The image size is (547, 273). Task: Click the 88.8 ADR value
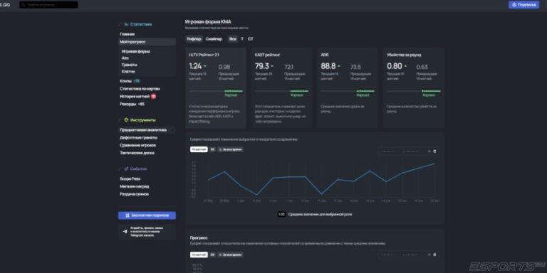click(x=328, y=66)
